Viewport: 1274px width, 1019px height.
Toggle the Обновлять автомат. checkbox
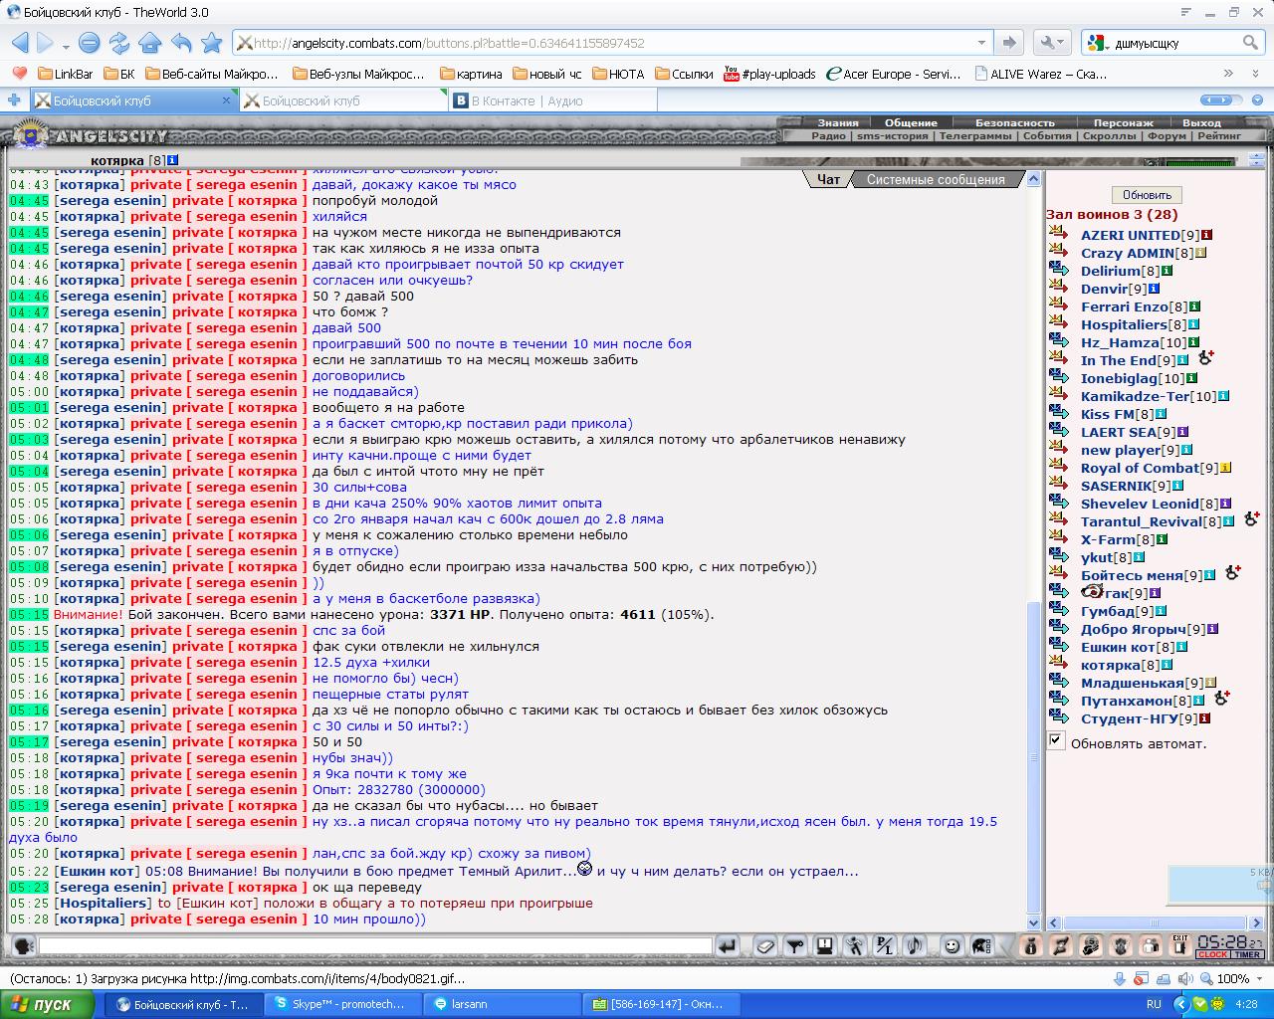(1056, 739)
